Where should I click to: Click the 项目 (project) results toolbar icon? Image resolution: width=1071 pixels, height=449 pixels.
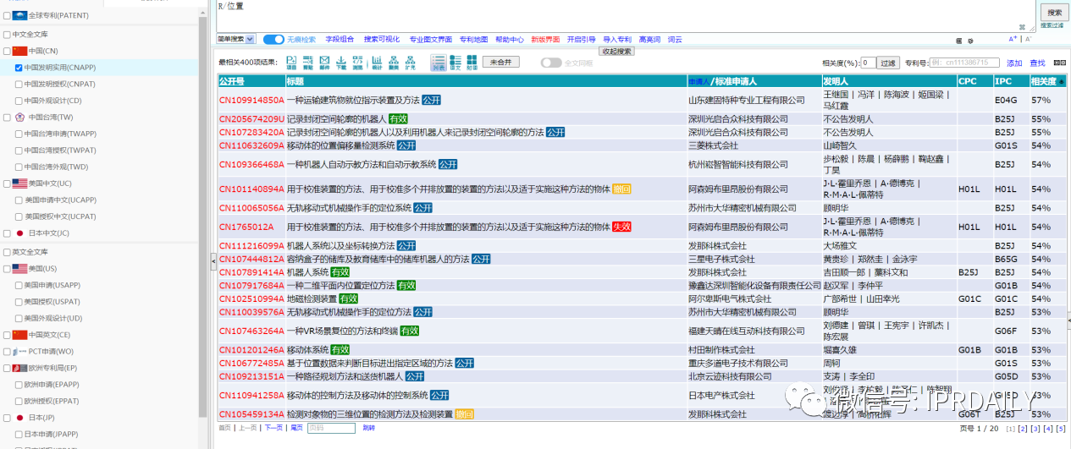[x=291, y=62]
